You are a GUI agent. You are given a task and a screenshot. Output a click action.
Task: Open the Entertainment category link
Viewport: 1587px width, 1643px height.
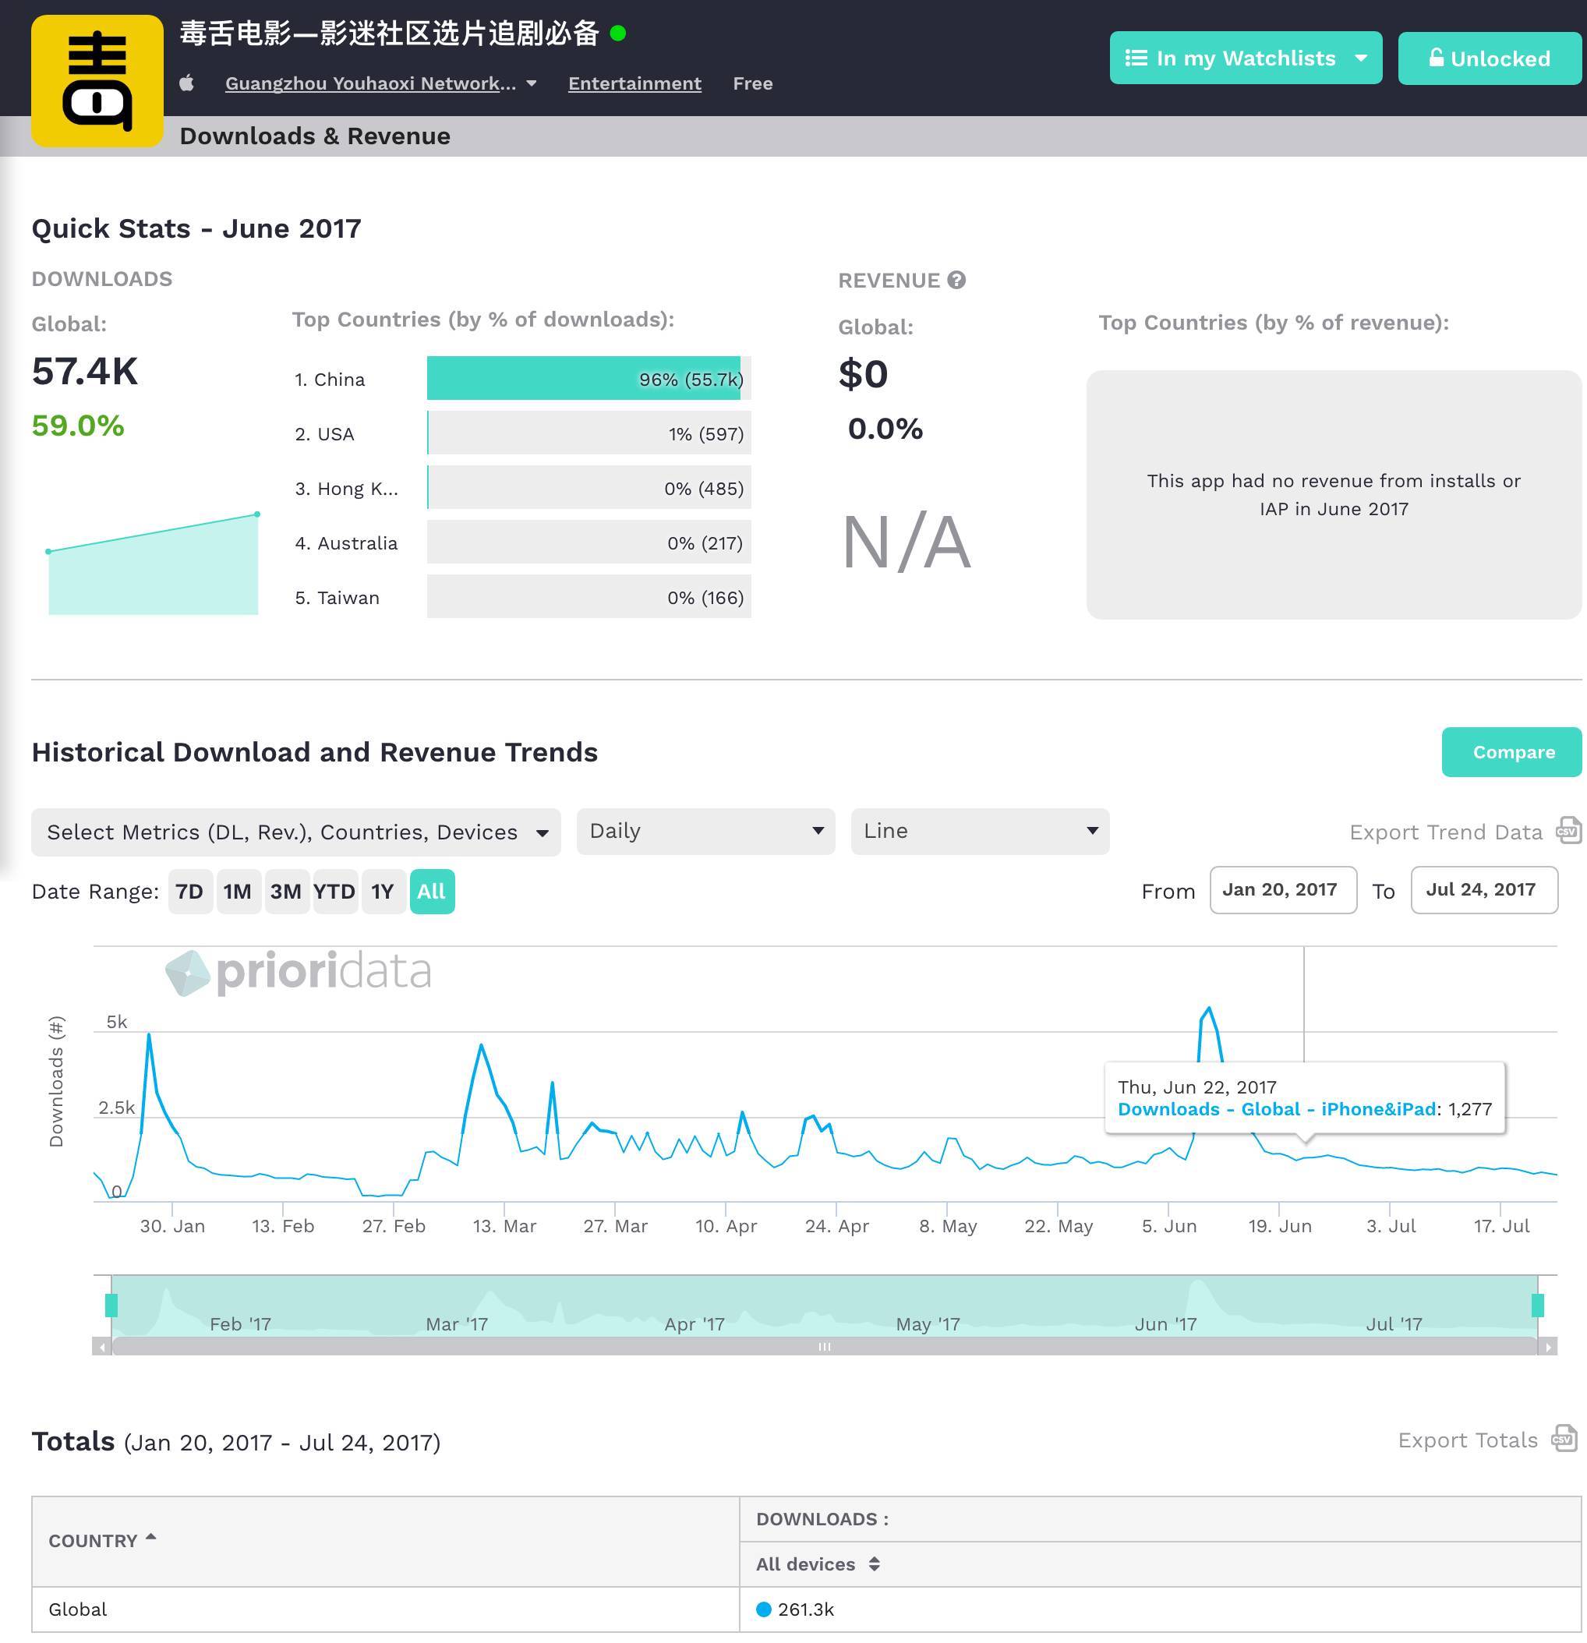(x=634, y=83)
